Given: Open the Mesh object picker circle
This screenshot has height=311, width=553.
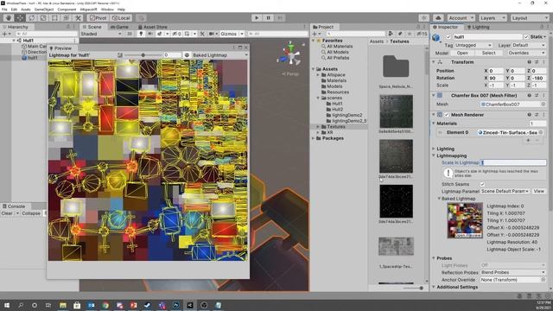Looking at the screenshot, I should pos(543,105).
